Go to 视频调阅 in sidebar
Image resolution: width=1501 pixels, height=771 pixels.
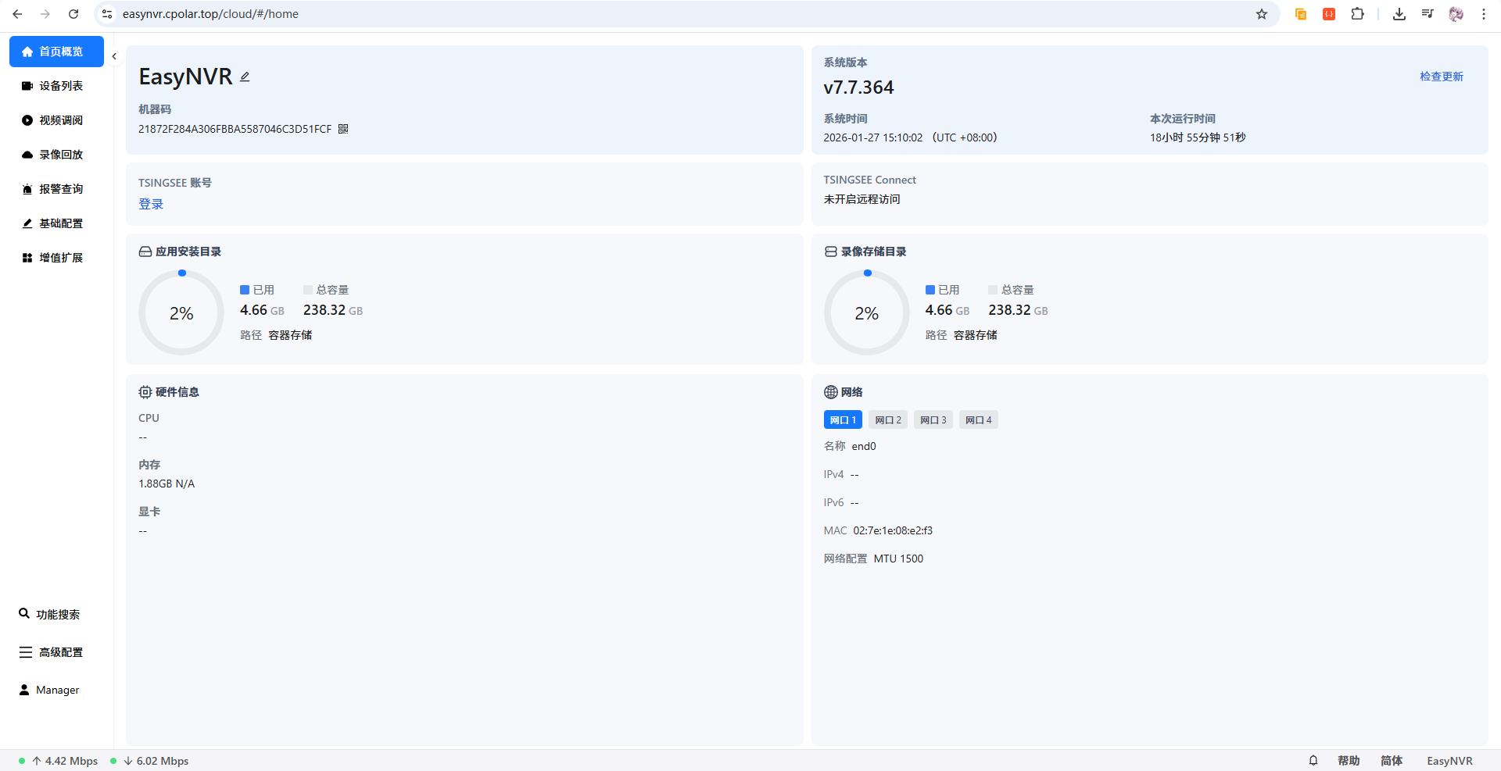(x=56, y=120)
